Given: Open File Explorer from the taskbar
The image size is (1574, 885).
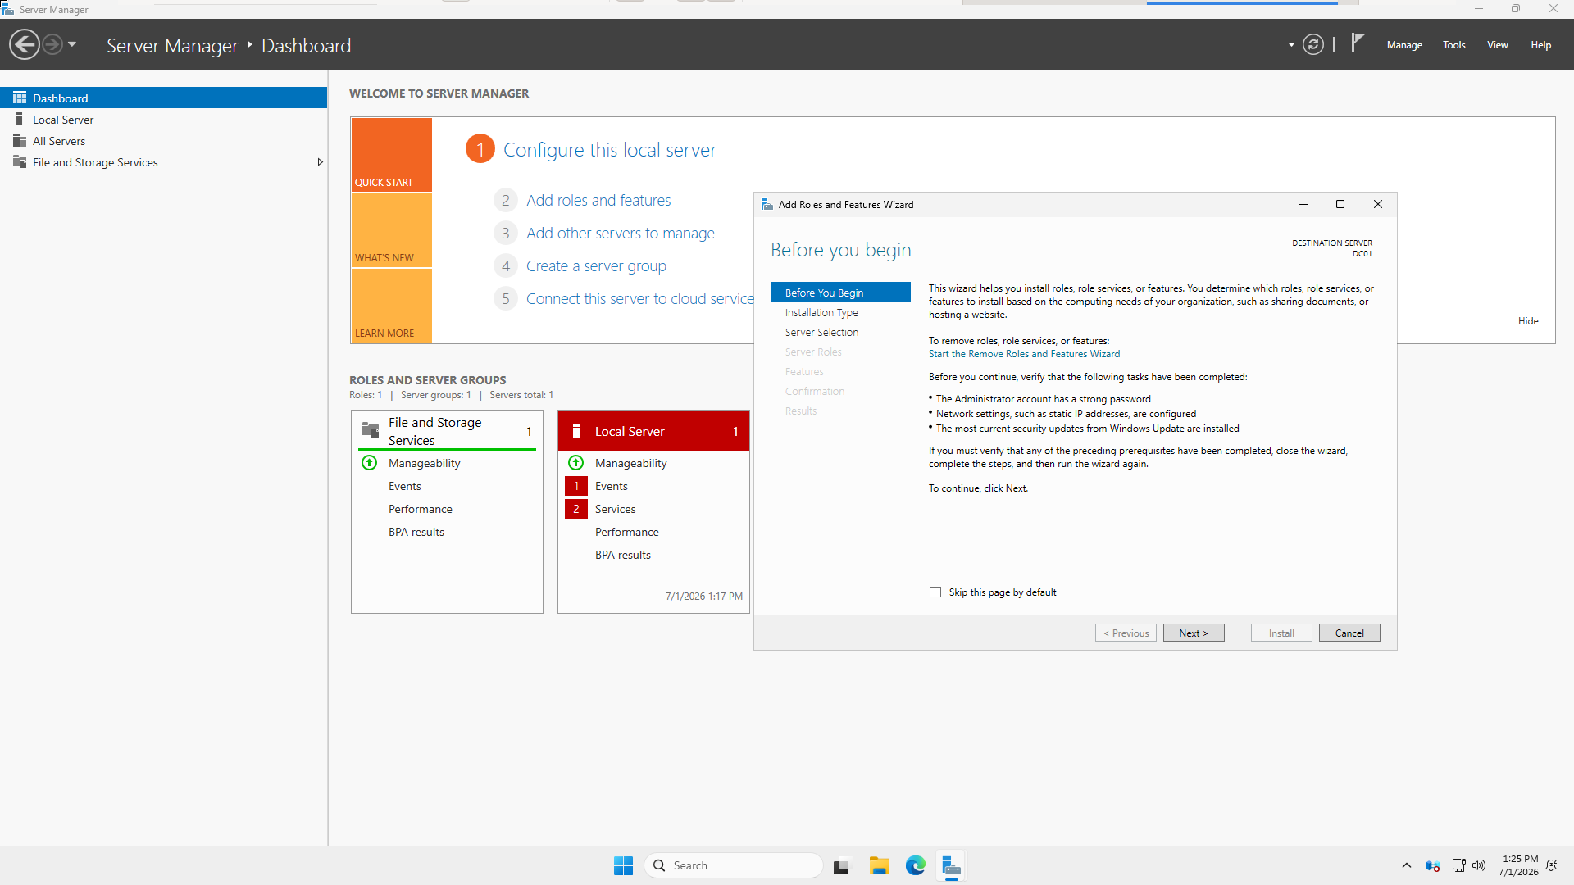Looking at the screenshot, I should (x=880, y=865).
